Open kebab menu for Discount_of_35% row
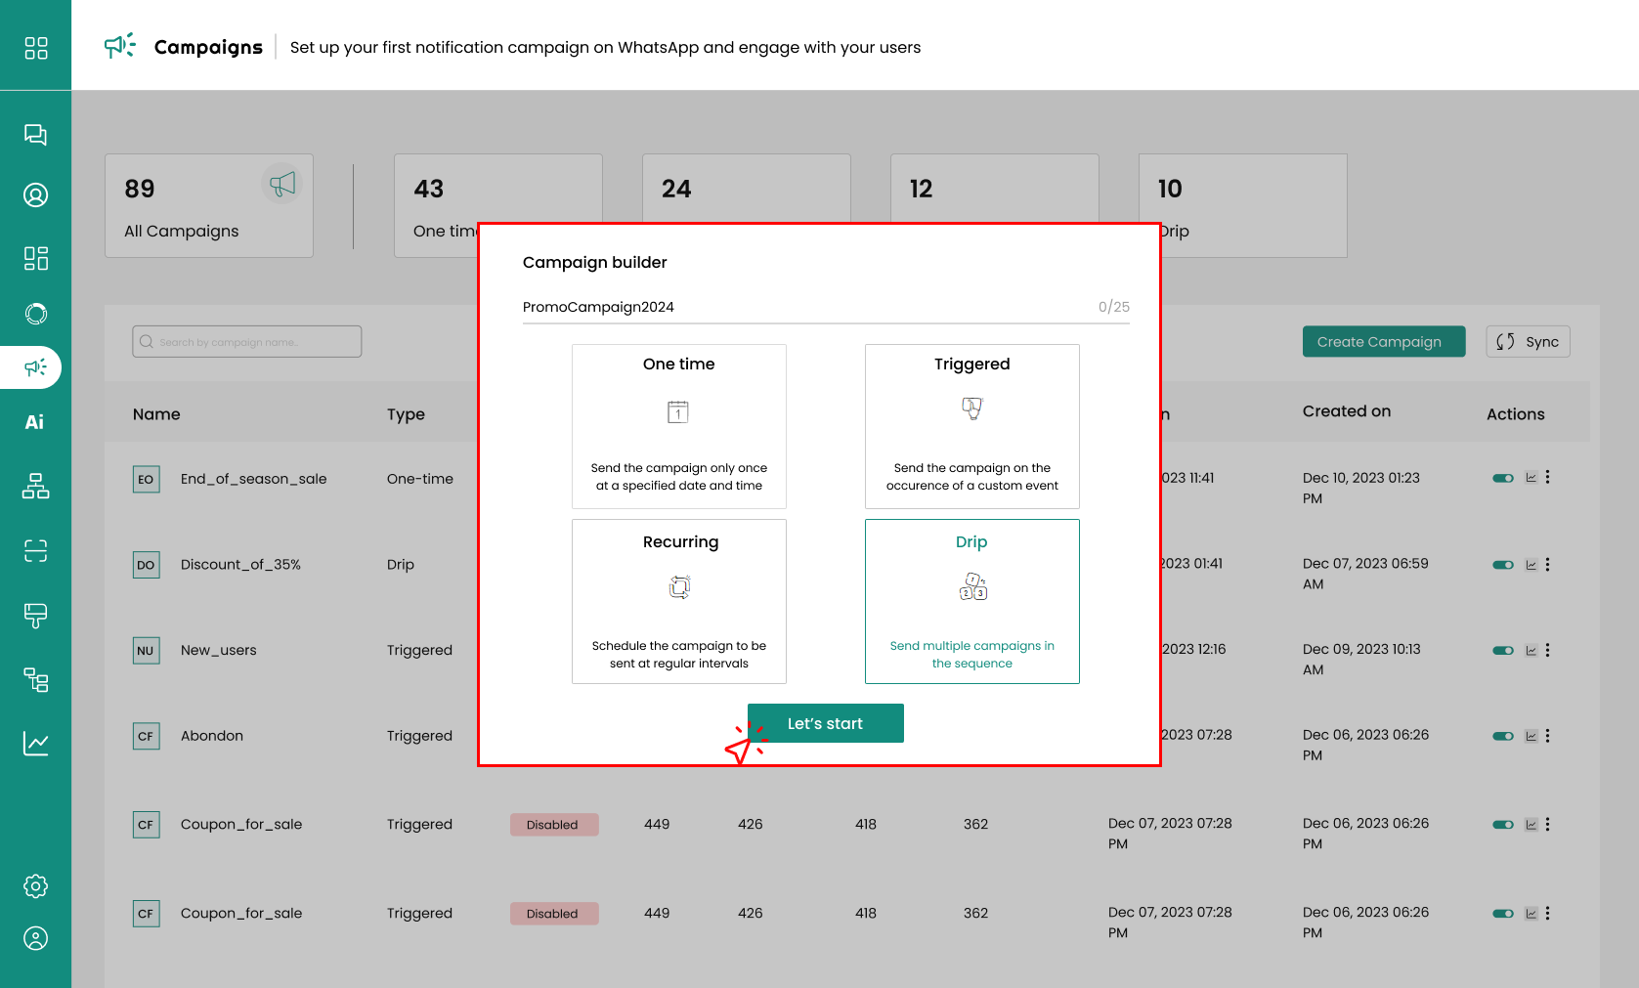This screenshot has height=988, width=1639. coord(1547,565)
